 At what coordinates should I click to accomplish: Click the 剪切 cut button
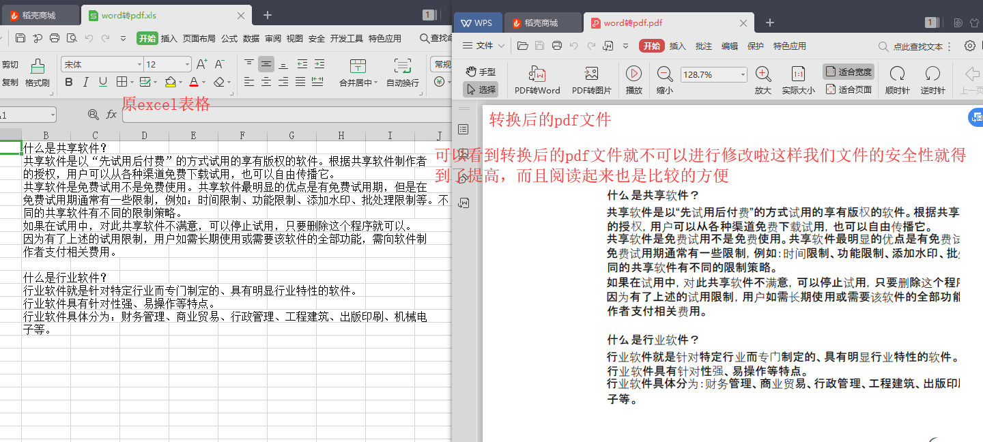[x=10, y=64]
